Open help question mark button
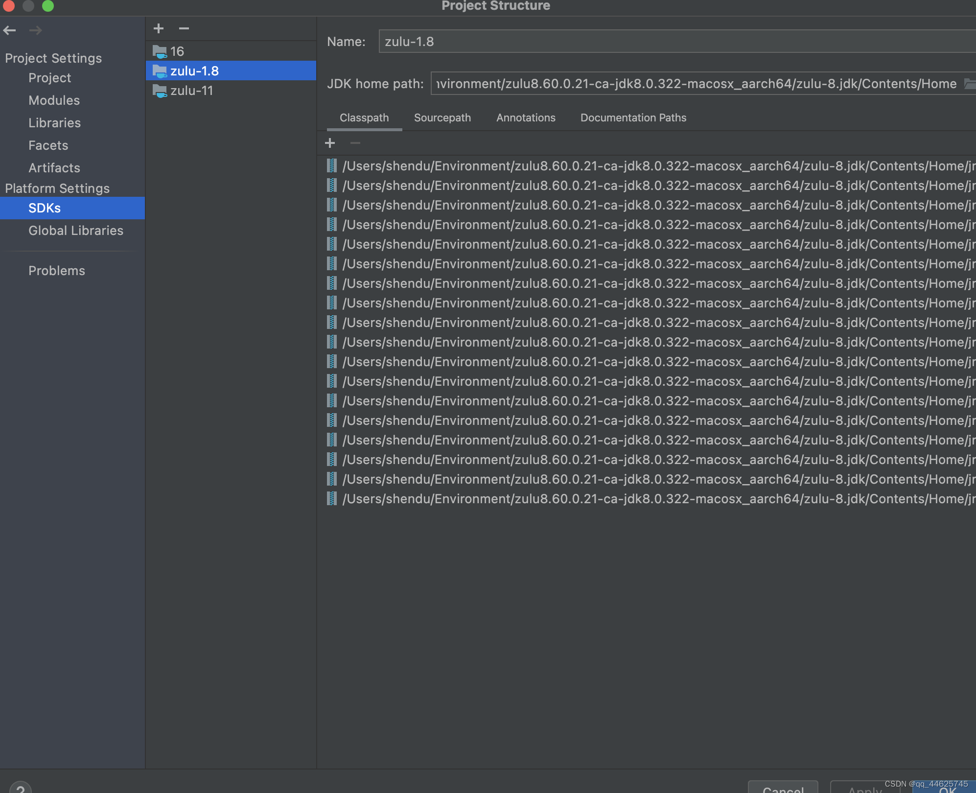976x793 pixels. (x=21, y=787)
